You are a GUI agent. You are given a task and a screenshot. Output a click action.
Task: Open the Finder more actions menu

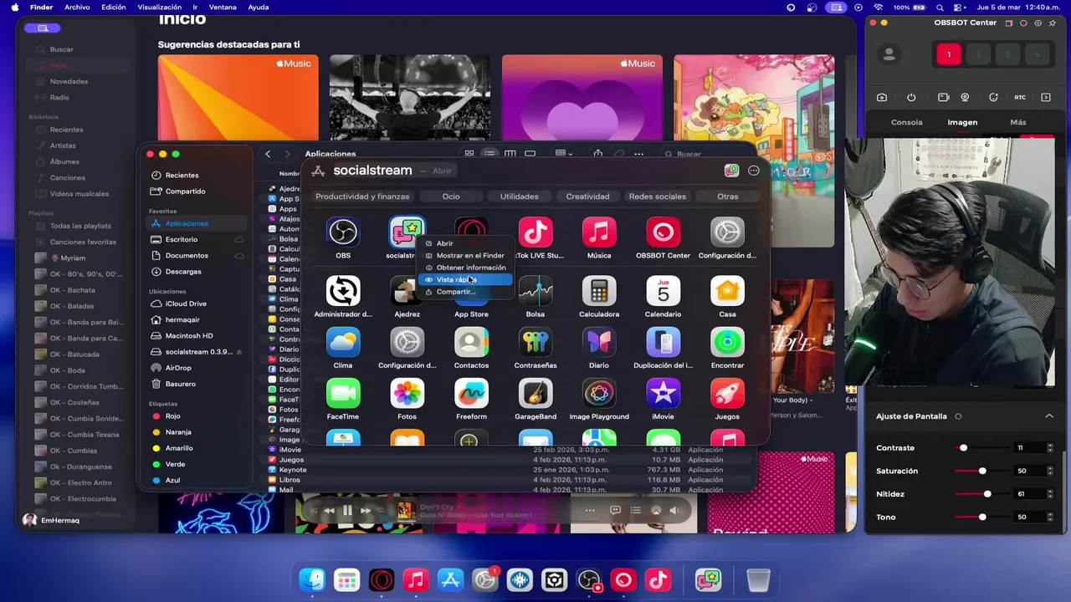(639, 154)
